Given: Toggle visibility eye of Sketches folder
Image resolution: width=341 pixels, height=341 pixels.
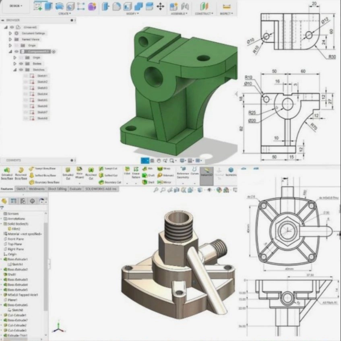Looking at the screenshot, I should tap(21, 70).
